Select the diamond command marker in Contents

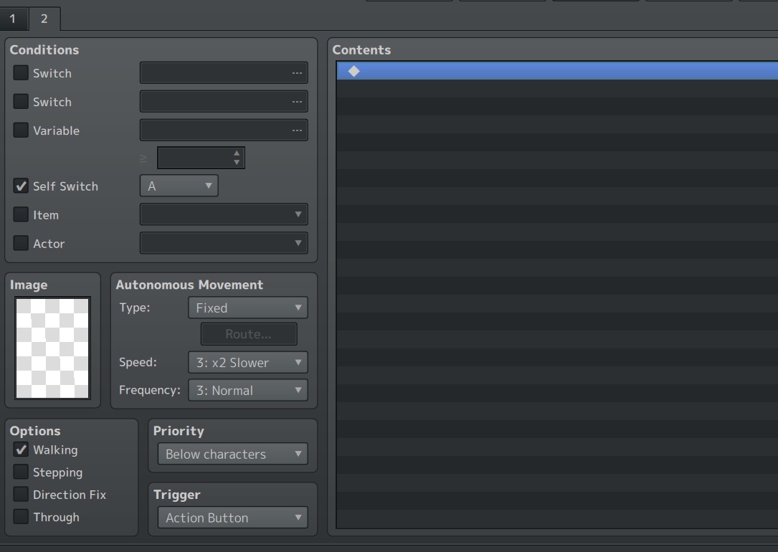pyautogui.click(x=353, y=70)
